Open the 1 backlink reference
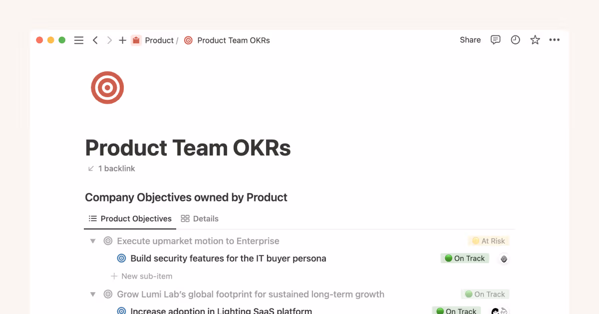 [x=111, y=168]
